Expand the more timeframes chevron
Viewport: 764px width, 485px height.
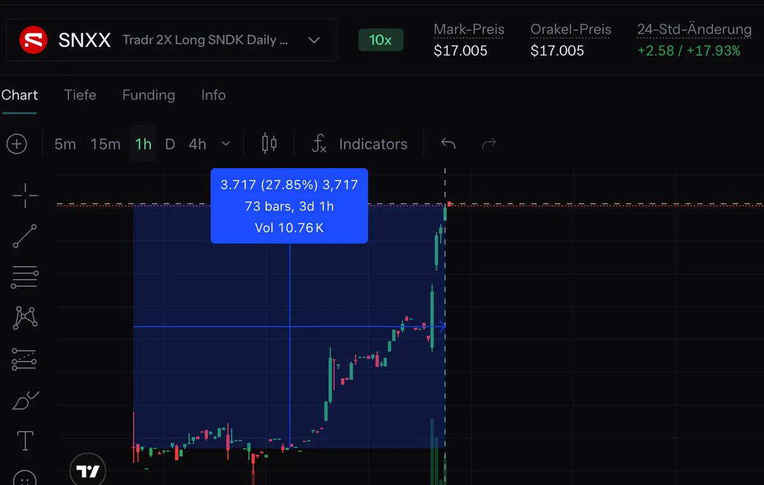[x=225, y=144]
